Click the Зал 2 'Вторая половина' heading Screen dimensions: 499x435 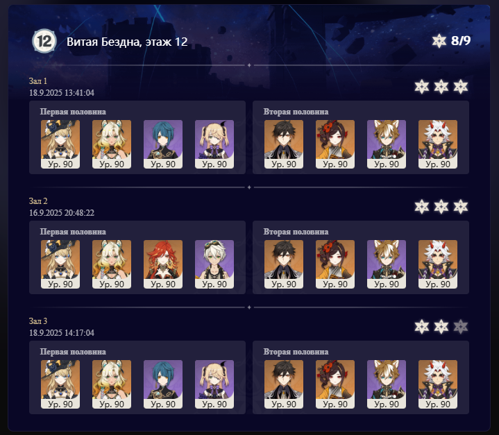click(x=296, y=232)
